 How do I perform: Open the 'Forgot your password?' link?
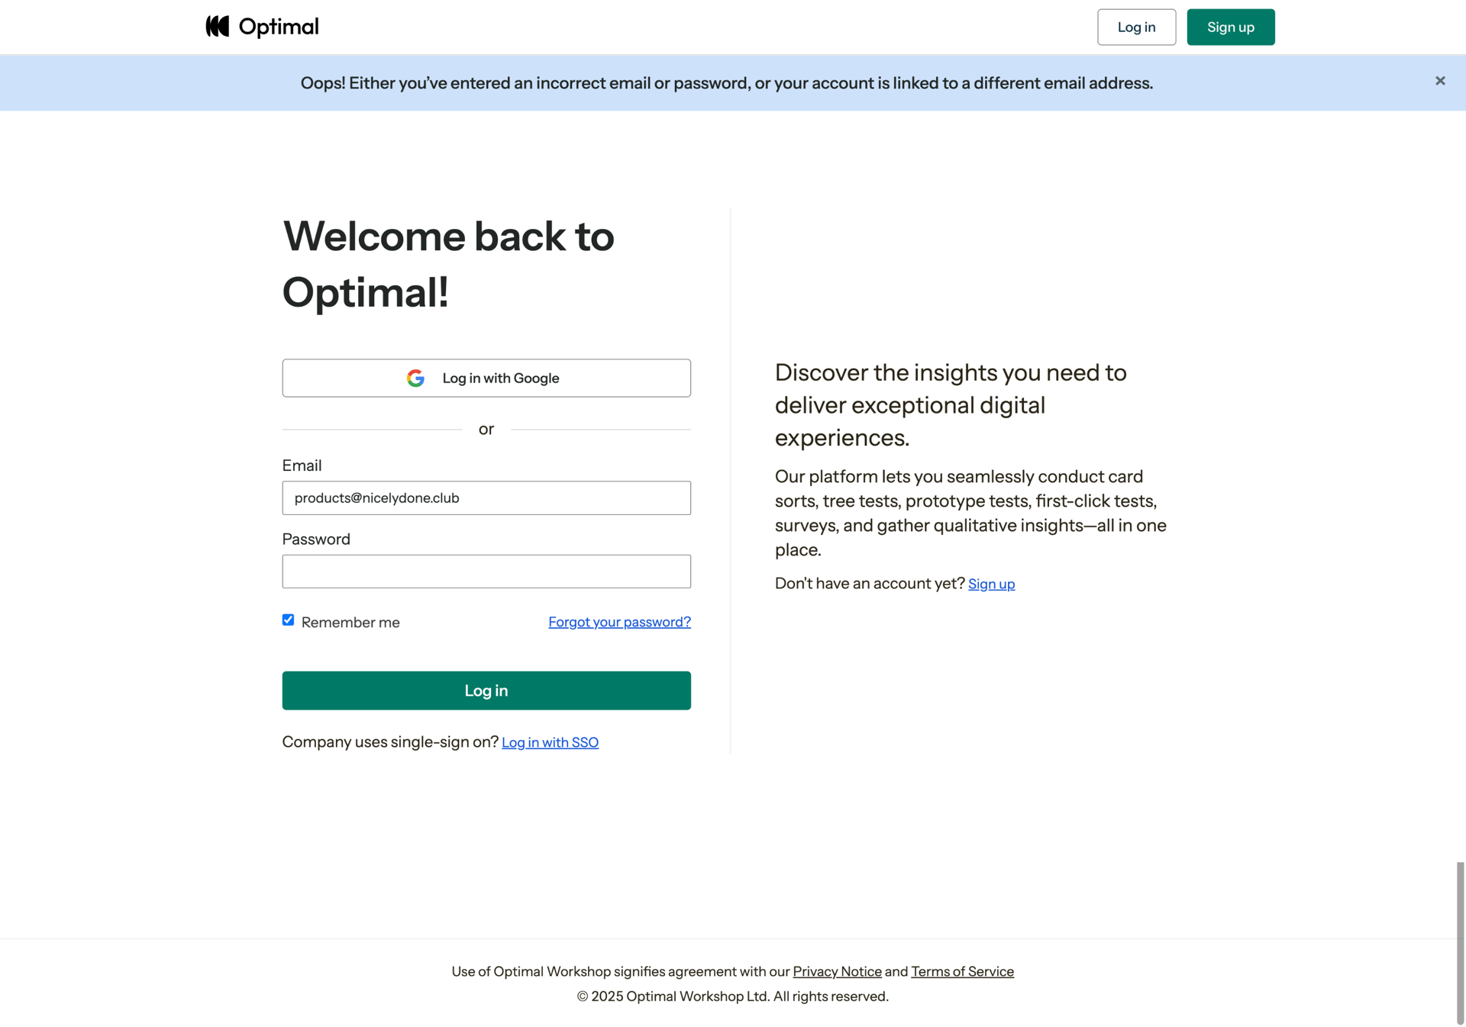pos(619,622)
